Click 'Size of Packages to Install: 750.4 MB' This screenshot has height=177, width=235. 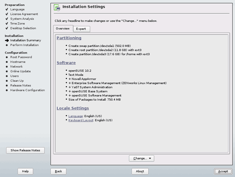[94, 99]
